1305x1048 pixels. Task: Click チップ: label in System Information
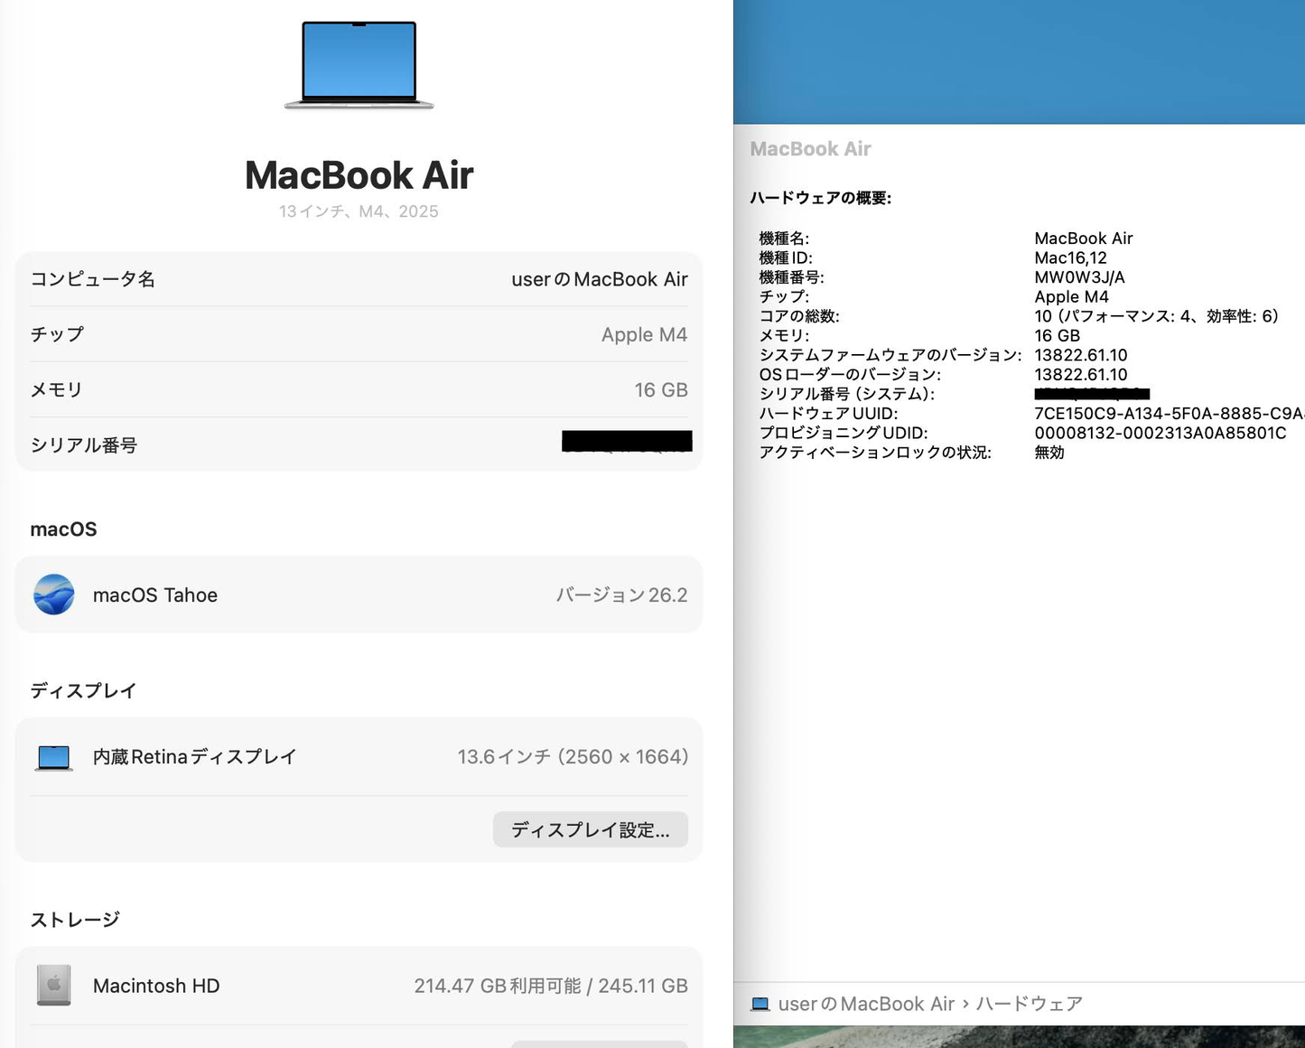(x=784, y=296)
